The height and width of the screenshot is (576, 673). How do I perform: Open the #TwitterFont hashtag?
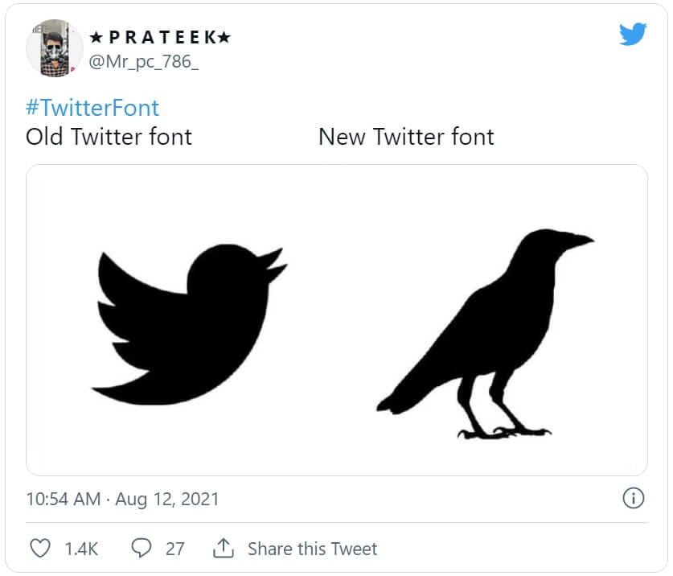click(x=92, y=108)
